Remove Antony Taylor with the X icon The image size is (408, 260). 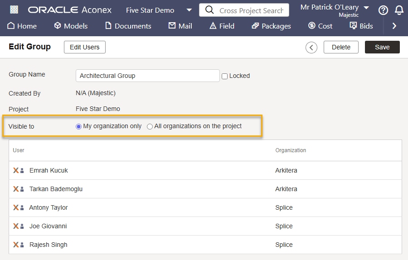click(15, 208)
